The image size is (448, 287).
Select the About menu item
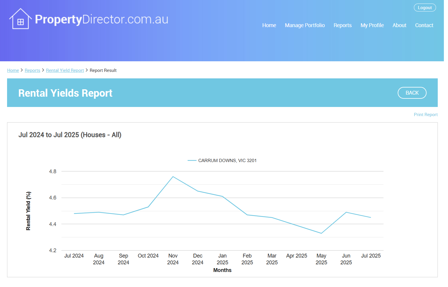point(399,25)
